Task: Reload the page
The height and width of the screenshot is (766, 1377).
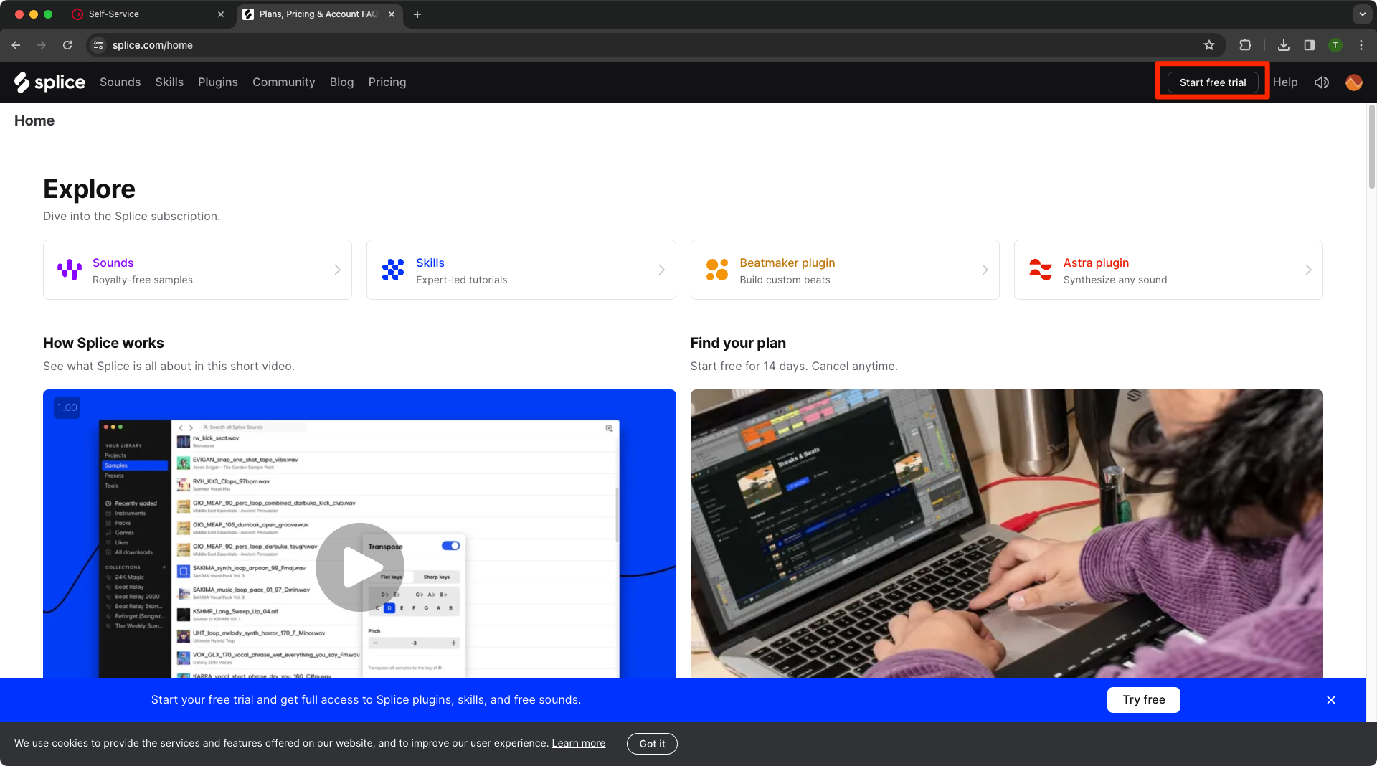Action: pos(67,45)
